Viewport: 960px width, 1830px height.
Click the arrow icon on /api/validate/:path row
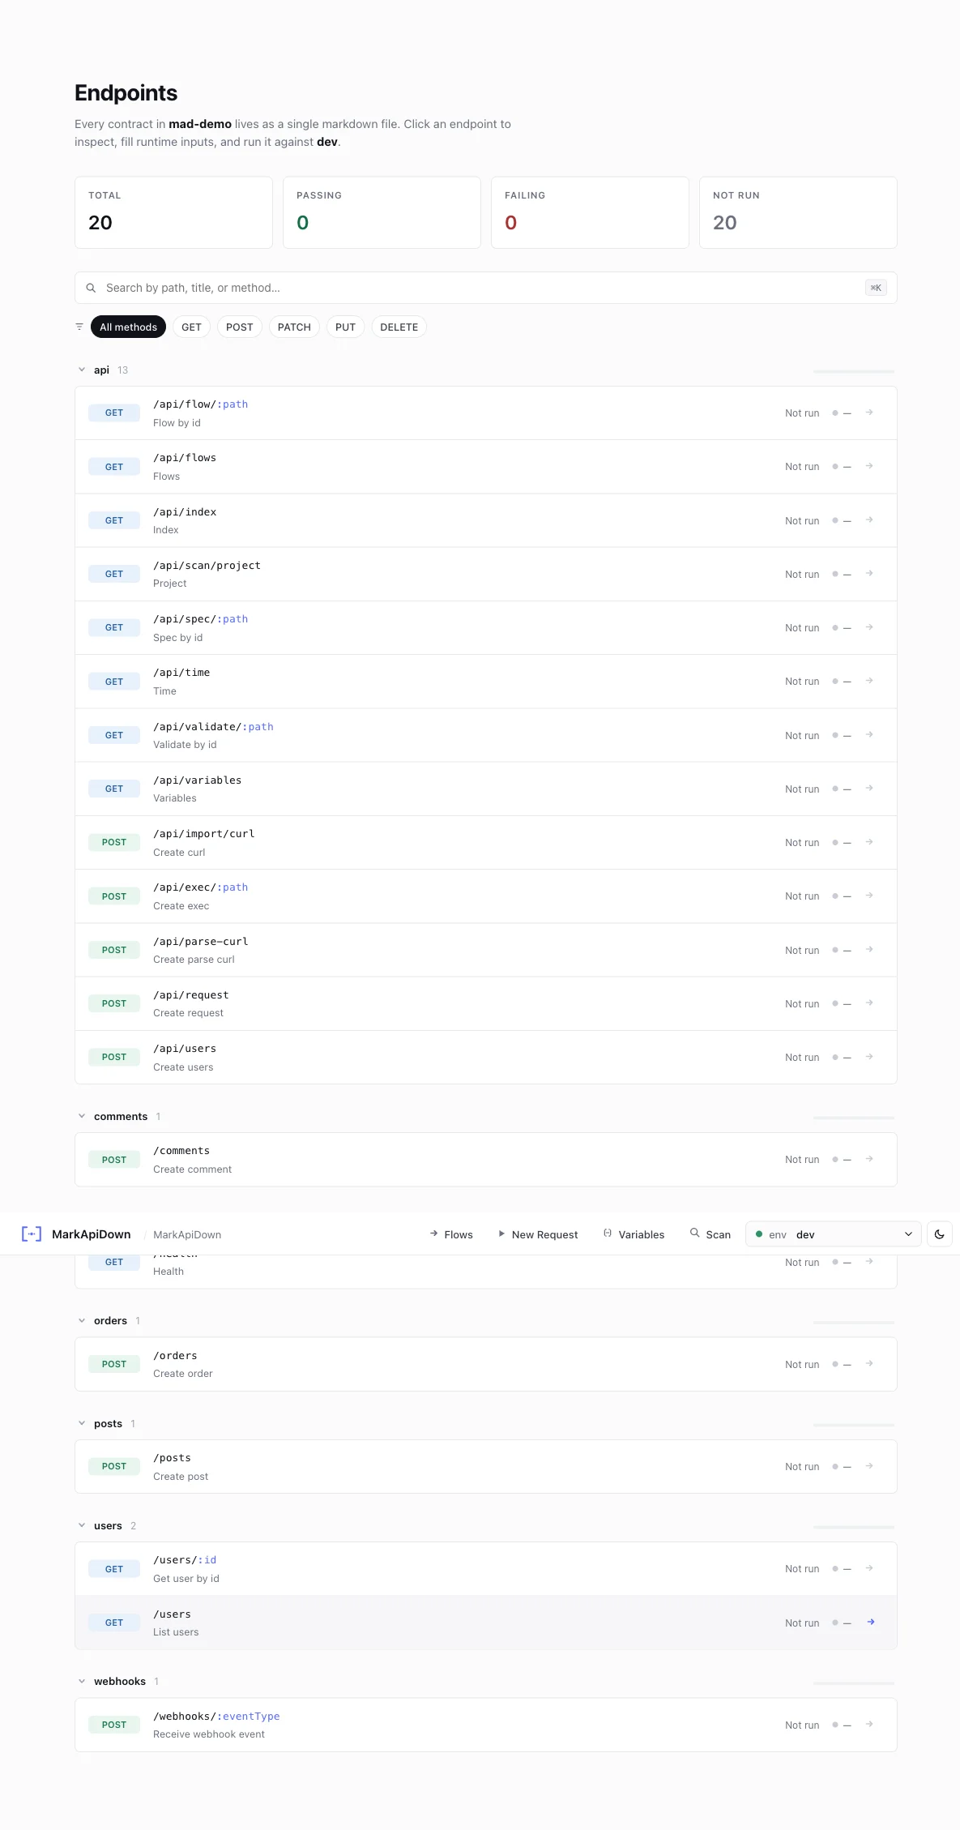(x=869, y=734)
